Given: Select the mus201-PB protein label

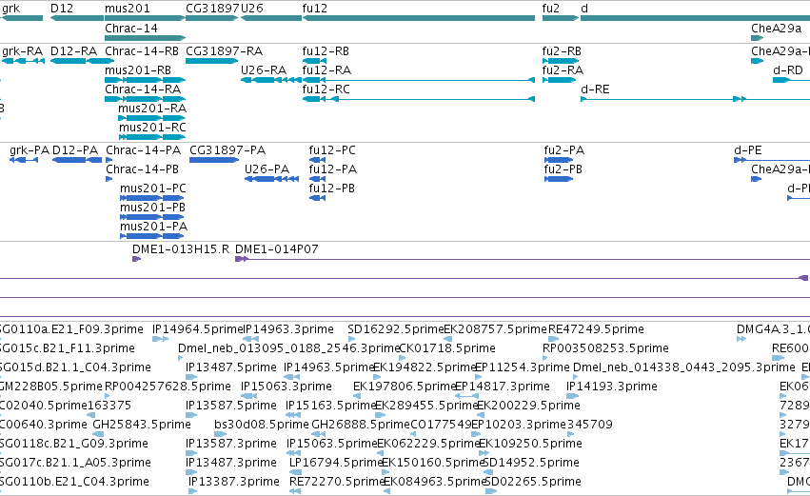Looking at the screenshot, I should 152,208.
